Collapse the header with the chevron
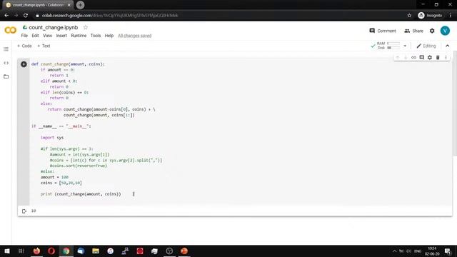 click(x=448, y=46)
